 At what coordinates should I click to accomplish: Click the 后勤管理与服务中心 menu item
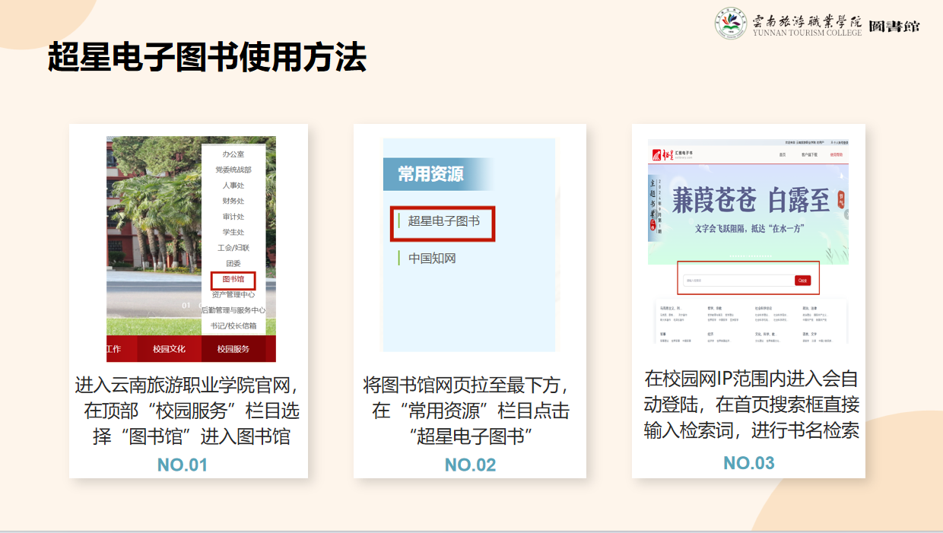(x=233, y=310)
